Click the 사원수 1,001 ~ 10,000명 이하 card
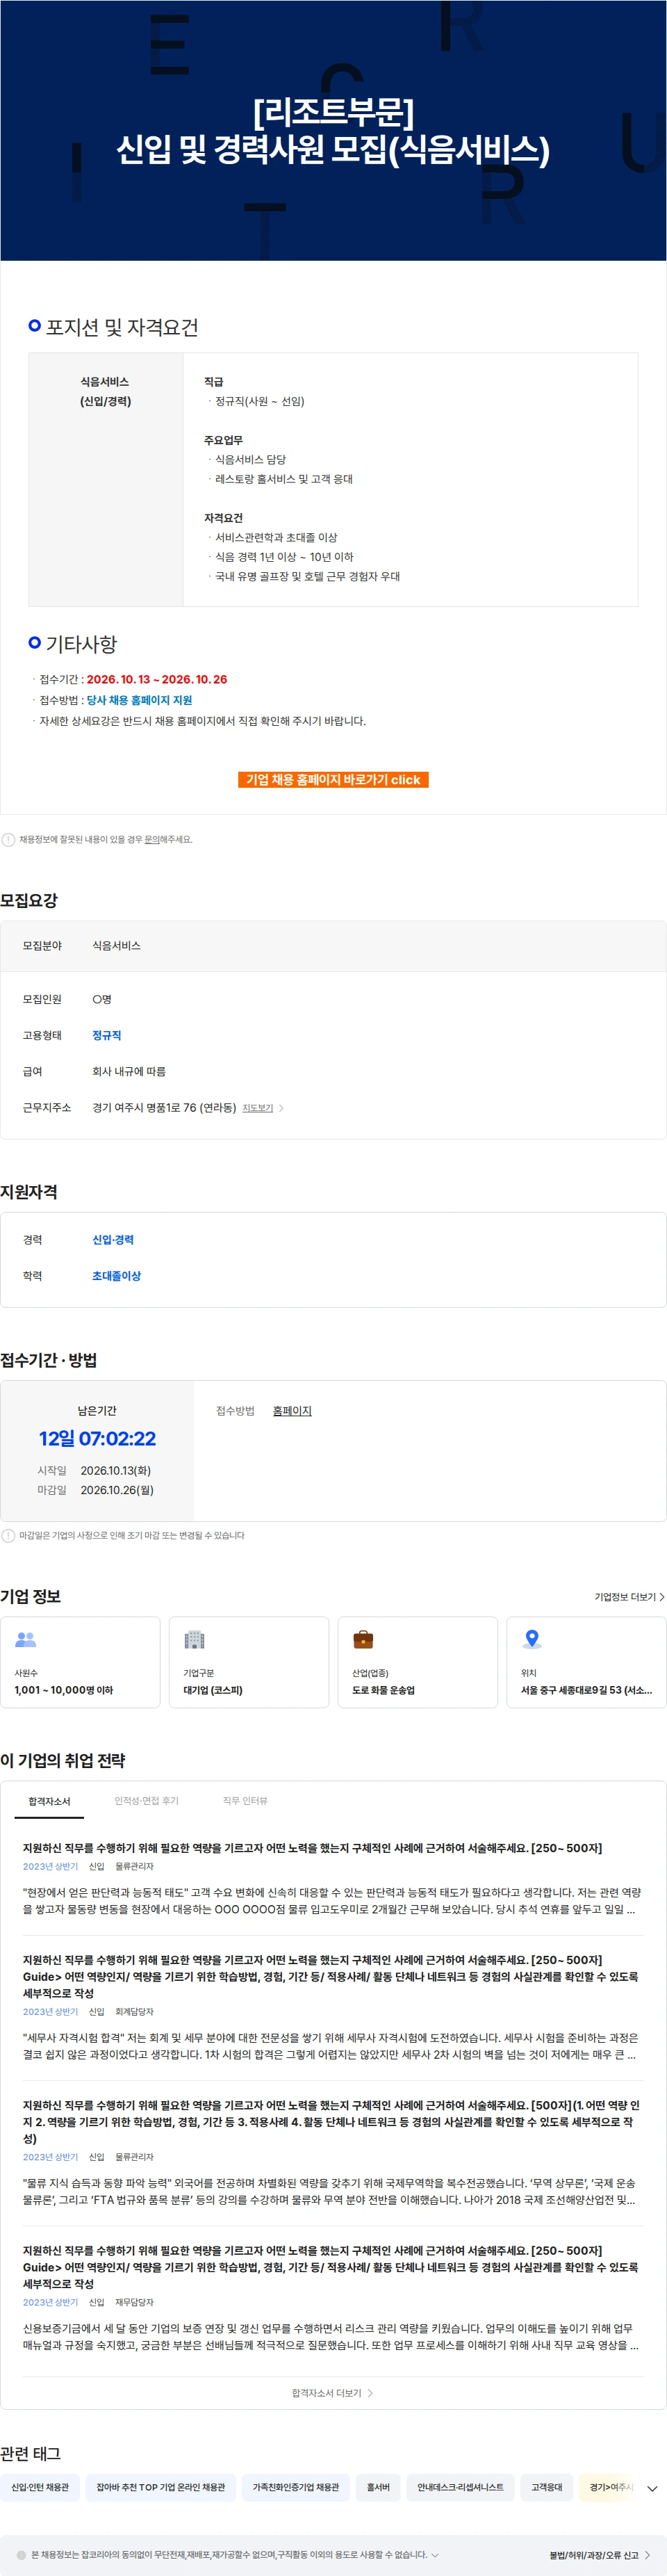The width and height of the screenshot is (667, 2576). point(80,1662)
